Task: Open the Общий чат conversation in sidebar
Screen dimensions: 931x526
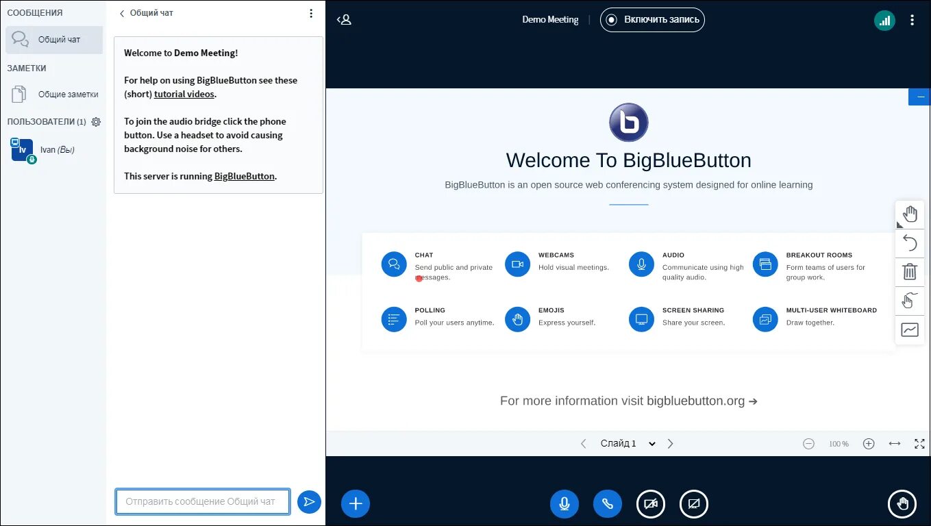Action: point(54,40)
